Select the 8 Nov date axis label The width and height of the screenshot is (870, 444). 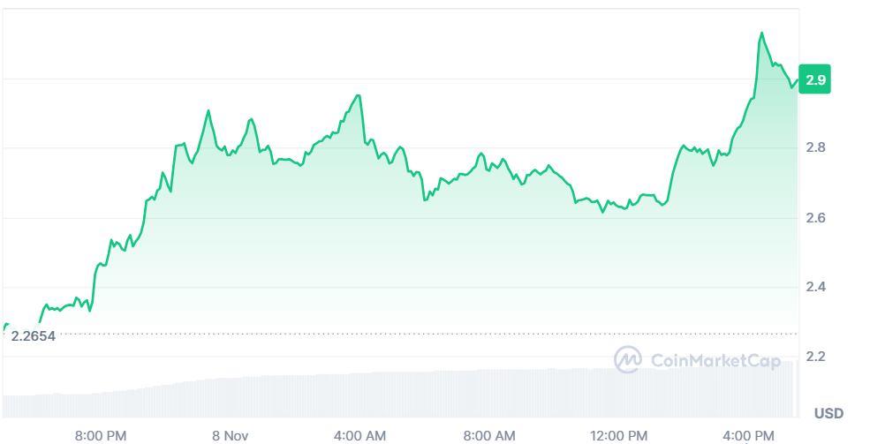click(230, 435)
